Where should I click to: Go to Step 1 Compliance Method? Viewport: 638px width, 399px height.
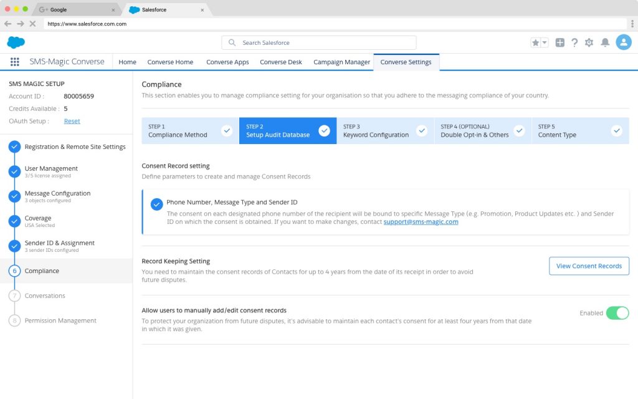pyautogui.click(x=190, y=131)
